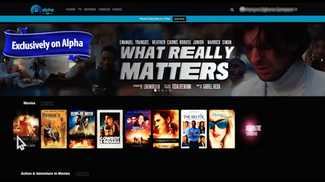
Task: Open the MOVIES menu item
Action: 90,9
